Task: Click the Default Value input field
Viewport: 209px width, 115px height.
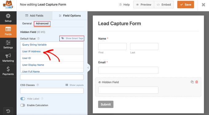Action: (x=52, y=77)
